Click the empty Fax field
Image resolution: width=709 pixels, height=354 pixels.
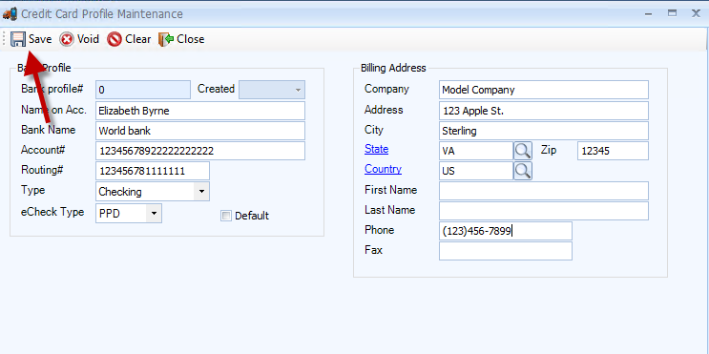pos(506,251)
